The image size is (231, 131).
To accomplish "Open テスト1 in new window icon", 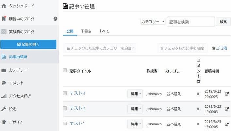I will [227, 124].
